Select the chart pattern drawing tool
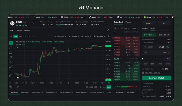 coord(11,57)
